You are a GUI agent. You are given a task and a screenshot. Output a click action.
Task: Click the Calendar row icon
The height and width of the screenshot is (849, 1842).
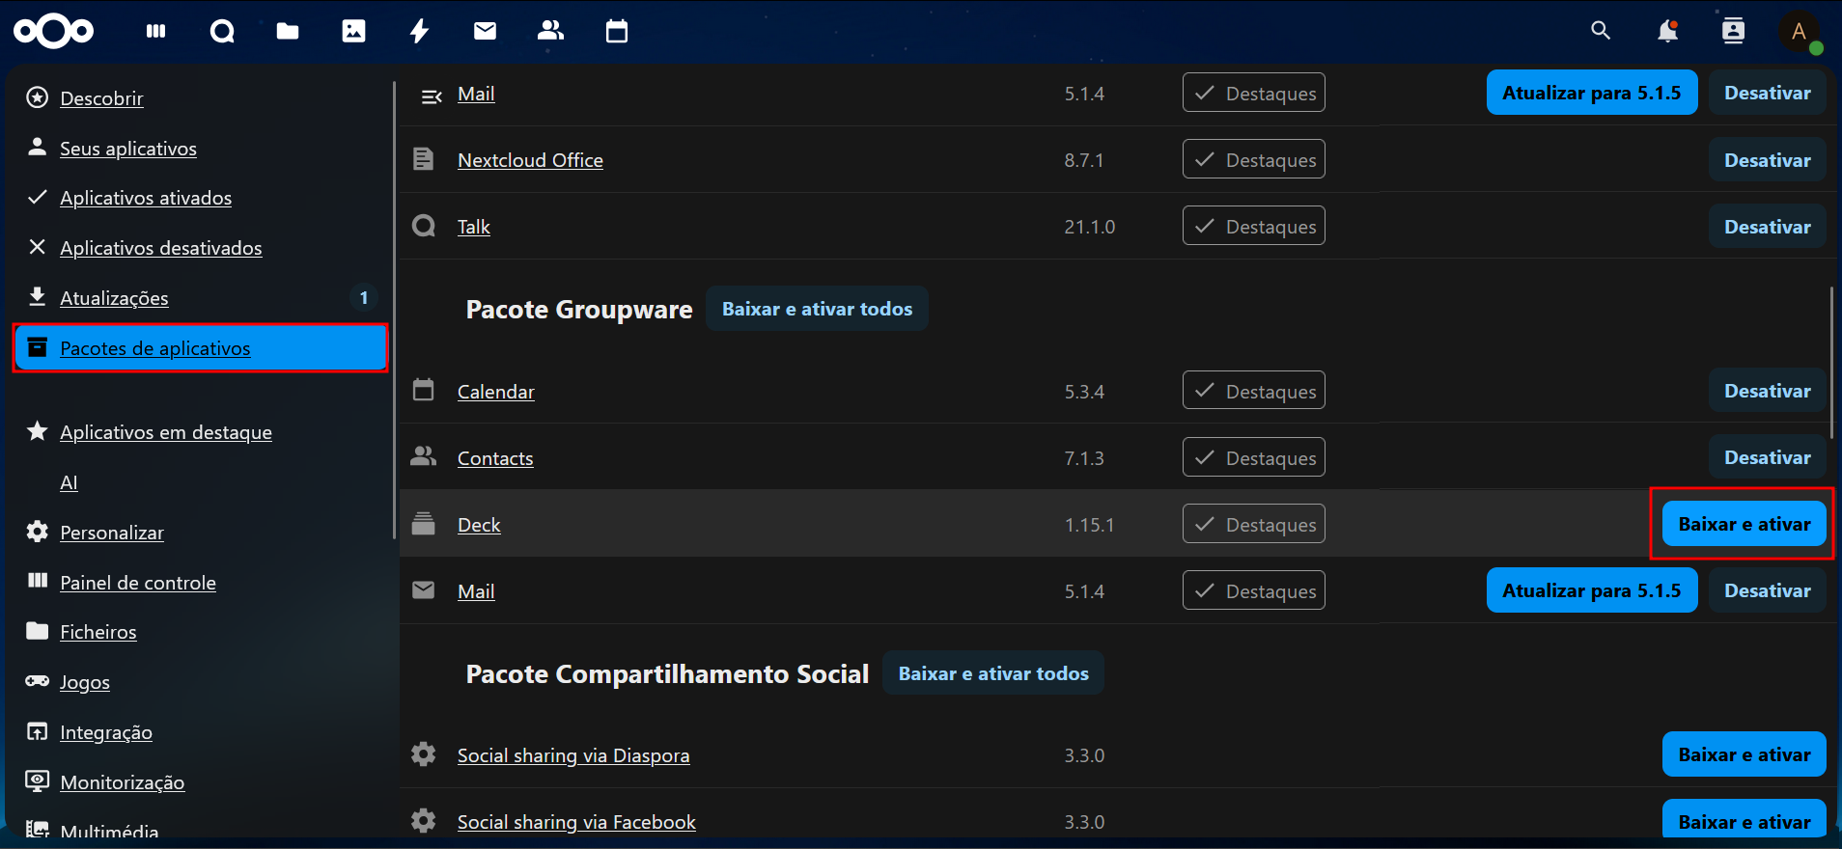click(x=423, y=390)
